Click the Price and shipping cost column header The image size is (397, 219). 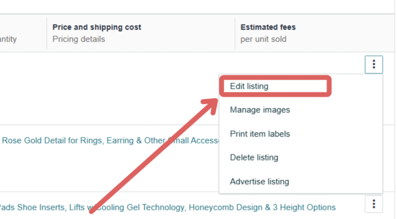96,27
